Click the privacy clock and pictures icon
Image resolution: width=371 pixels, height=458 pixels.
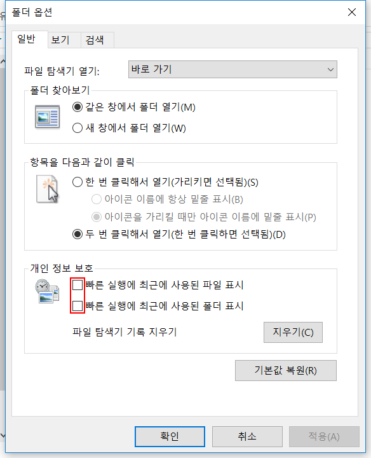(x=47, y=291)
